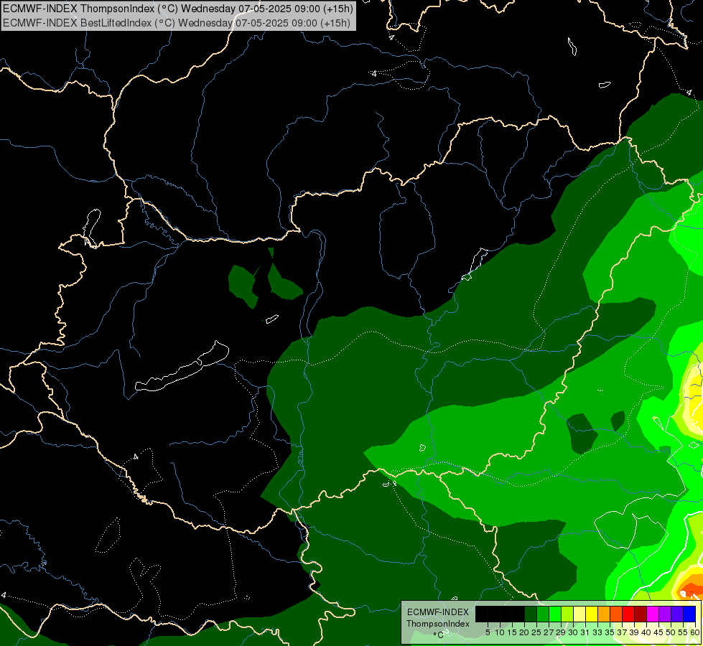Click the legend's °C unit label

(x=439, y=635)
